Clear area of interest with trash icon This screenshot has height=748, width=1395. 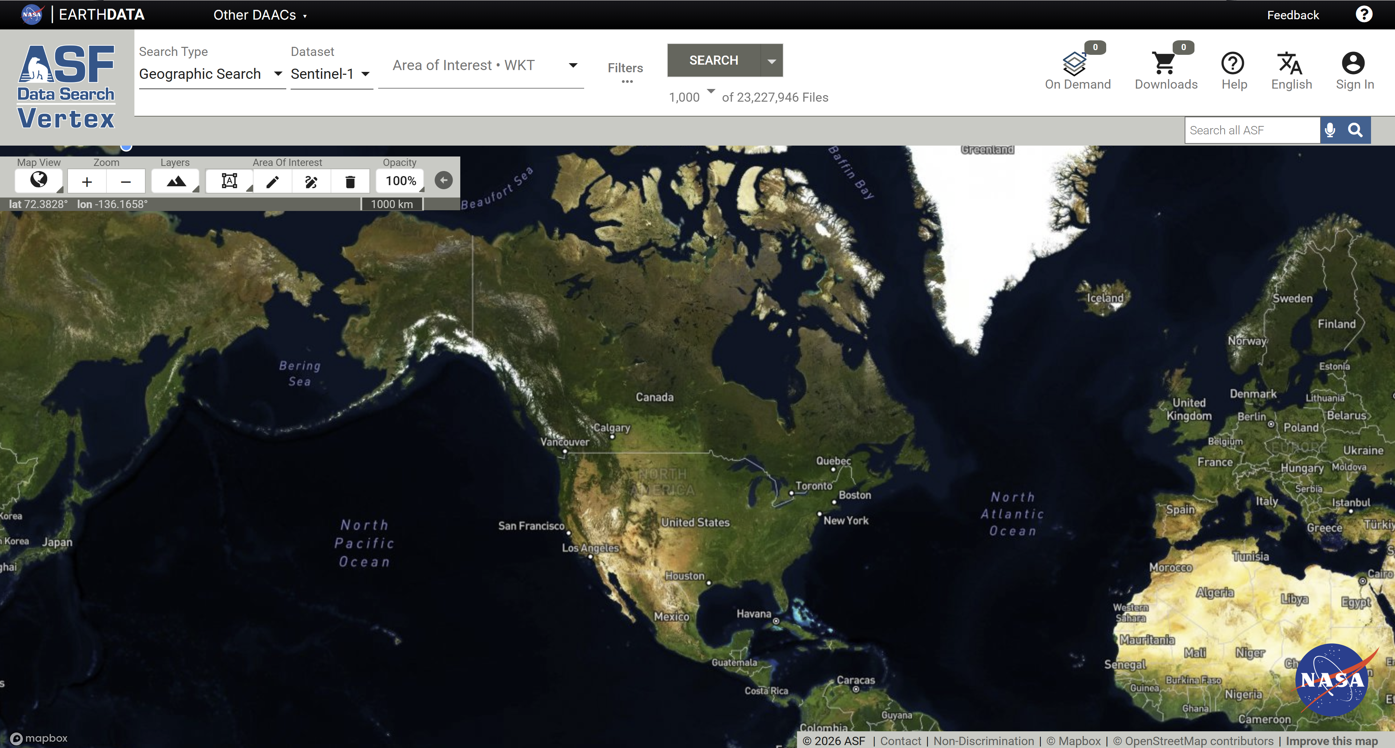coord(350,182)
